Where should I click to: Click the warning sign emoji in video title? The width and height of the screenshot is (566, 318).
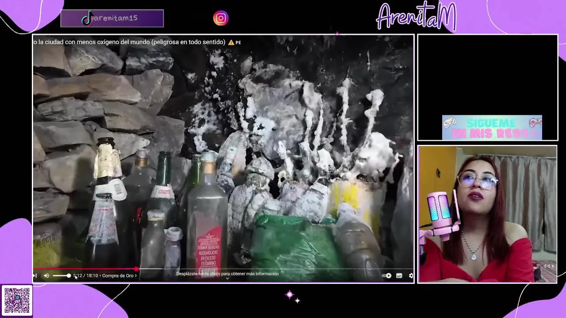[x=231, y=42]
